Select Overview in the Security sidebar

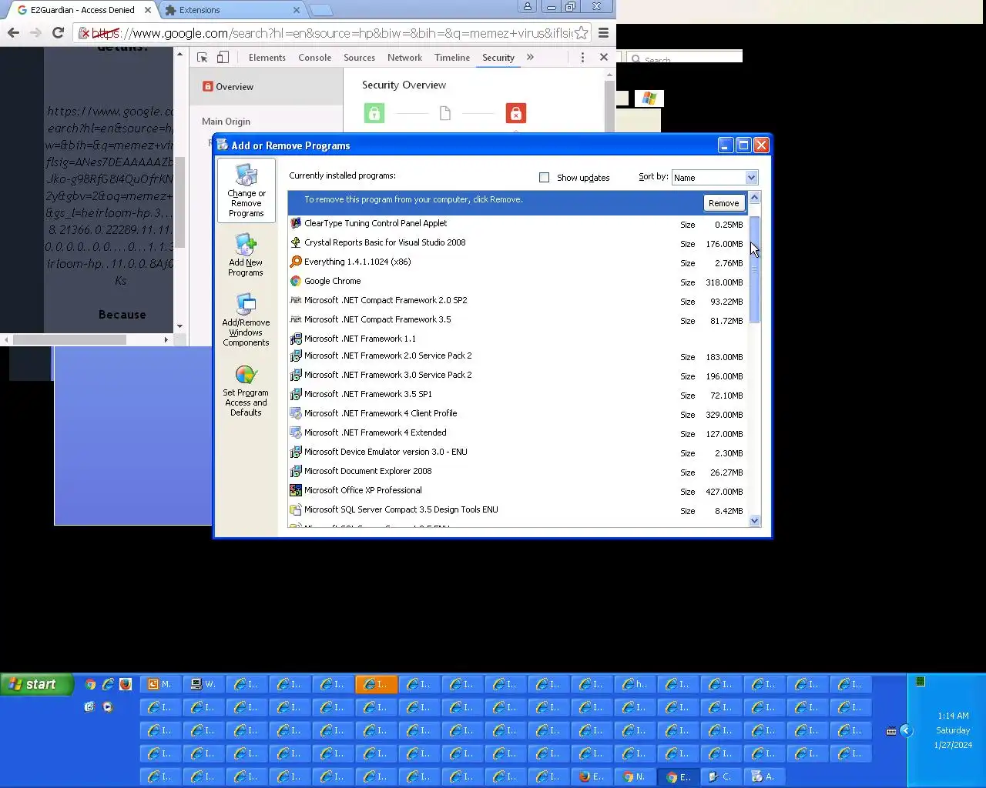tap(267, 87)
